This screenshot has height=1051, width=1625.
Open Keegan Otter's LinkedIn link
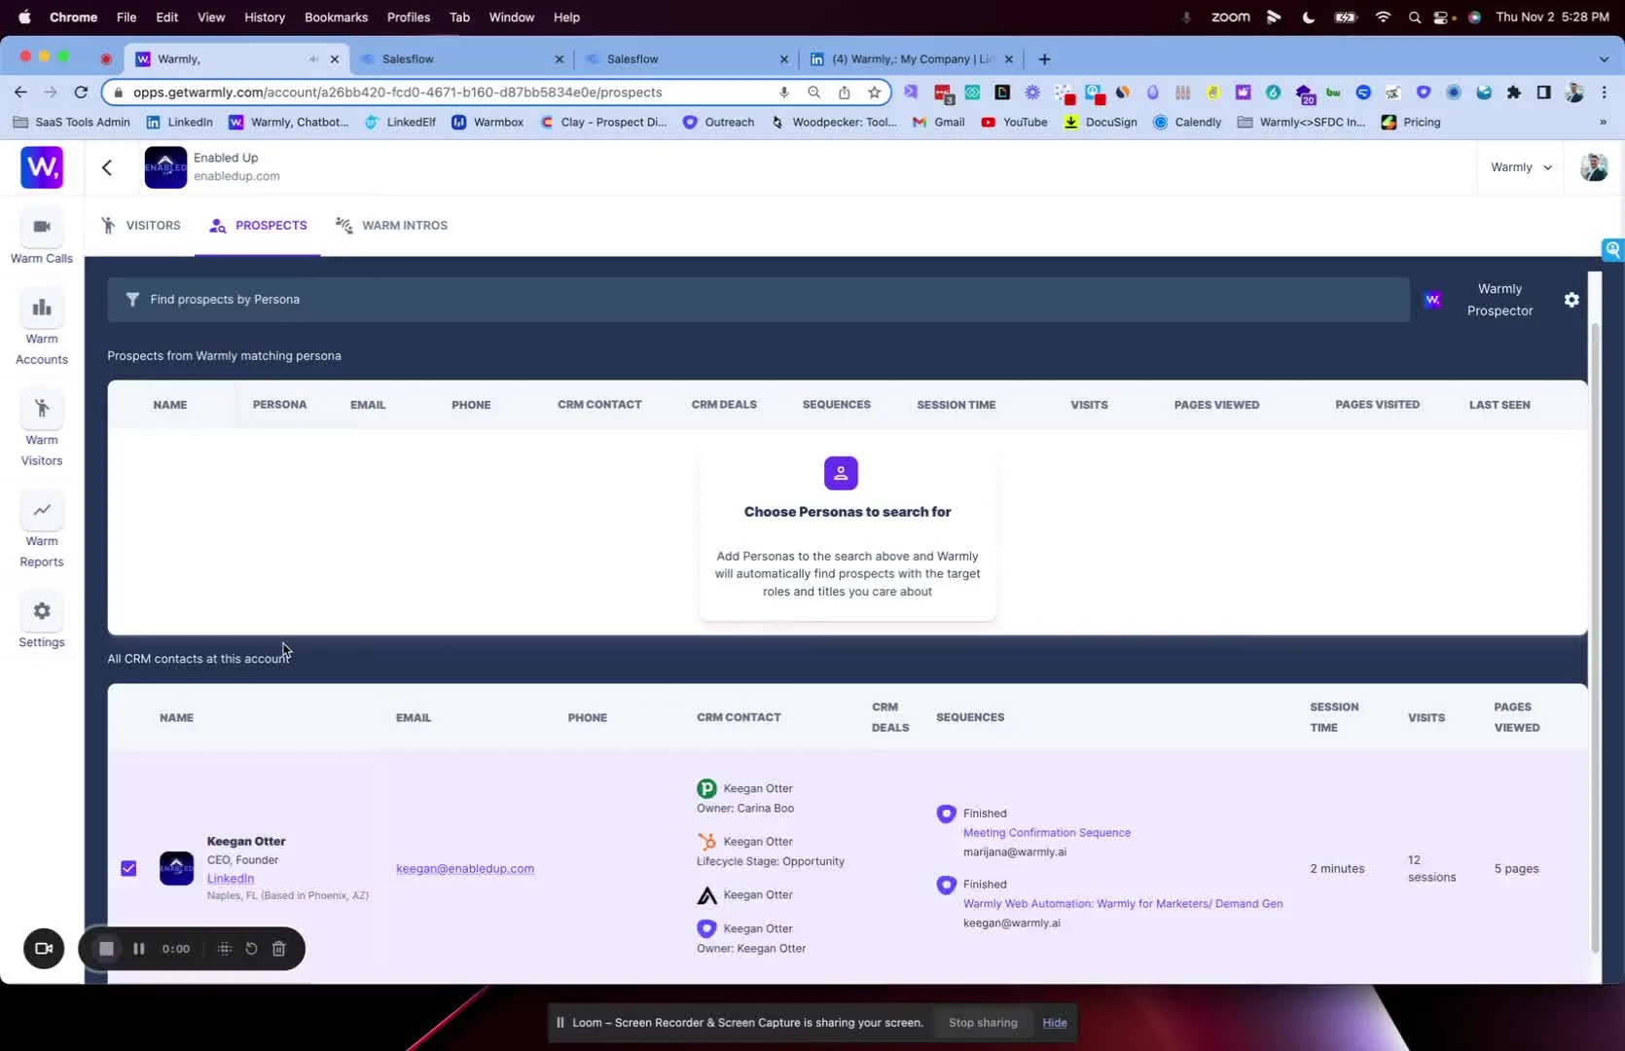coord(231,878)
